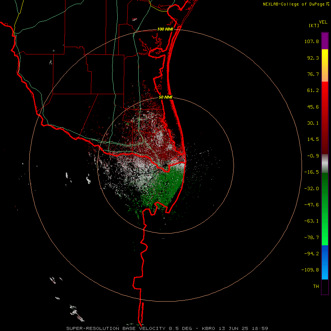
Task: Click the [KT] units label
Action: (x=314, y=25)
